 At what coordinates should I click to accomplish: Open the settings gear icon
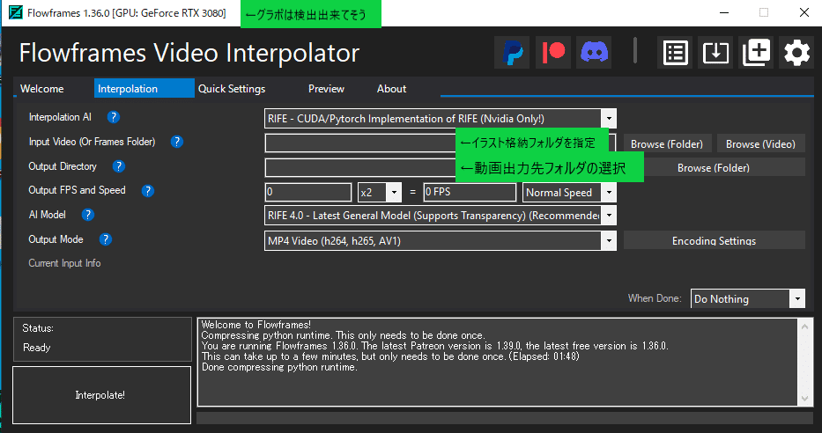click(x=796, y=52)
